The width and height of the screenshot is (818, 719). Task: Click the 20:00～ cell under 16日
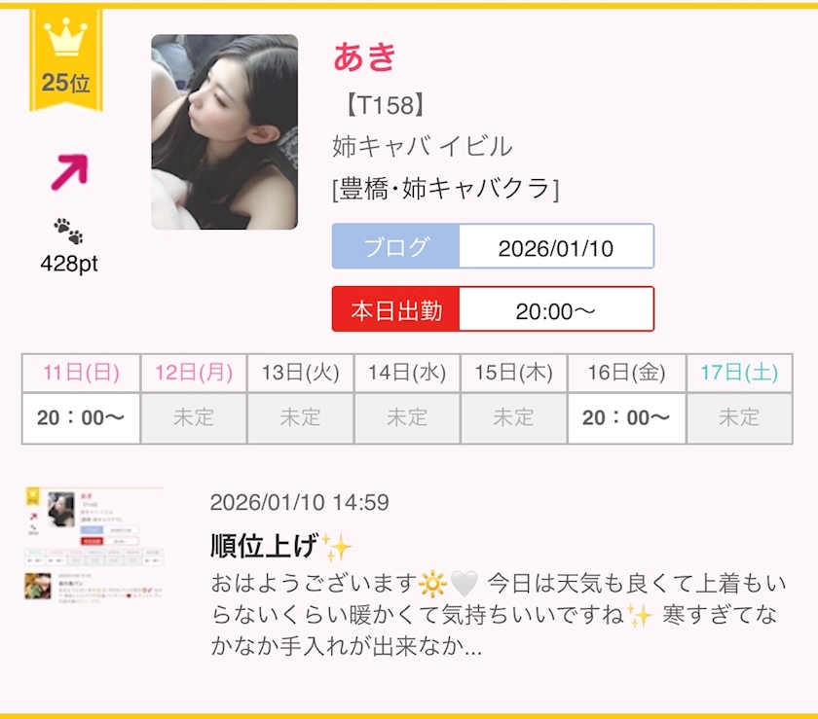pyautogui.click(x=626, y=417)
